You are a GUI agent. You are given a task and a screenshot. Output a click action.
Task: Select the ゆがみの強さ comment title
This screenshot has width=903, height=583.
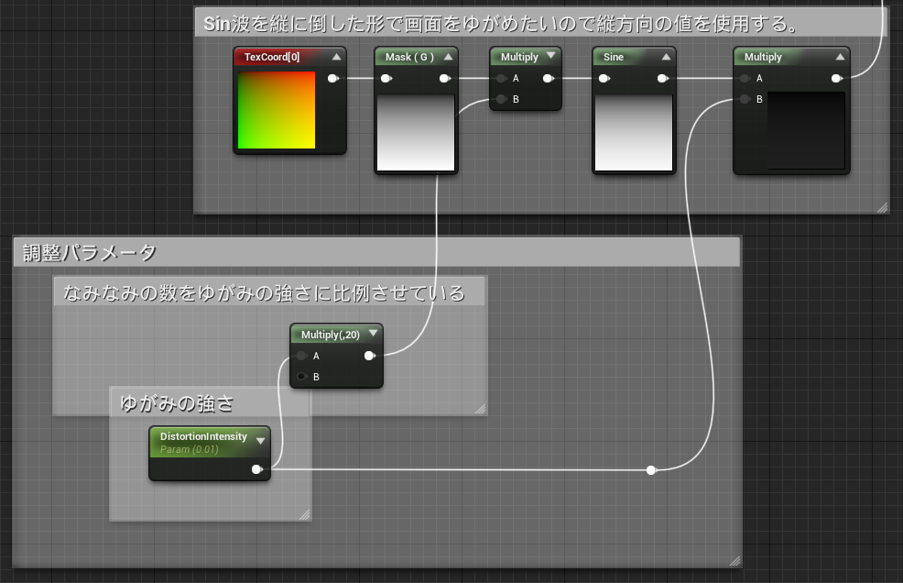pyautogui.click(x=176, y=403)
